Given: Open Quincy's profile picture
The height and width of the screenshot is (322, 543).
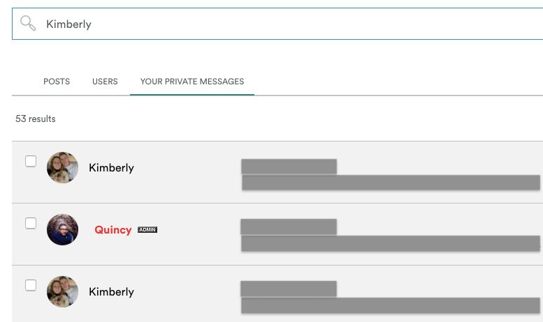Looking at the screenshot, I should point(62,229).
